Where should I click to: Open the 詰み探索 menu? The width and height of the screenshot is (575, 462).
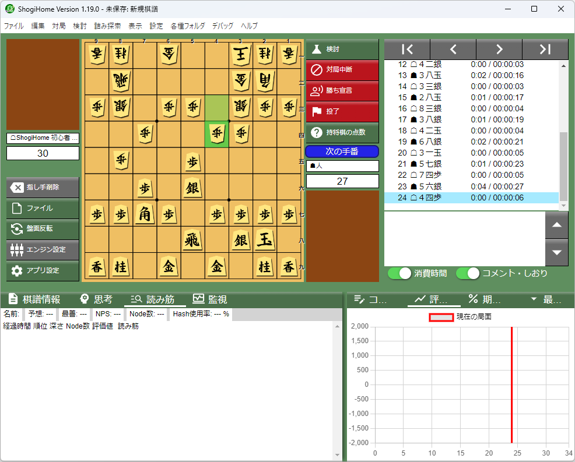coord(107,26)
